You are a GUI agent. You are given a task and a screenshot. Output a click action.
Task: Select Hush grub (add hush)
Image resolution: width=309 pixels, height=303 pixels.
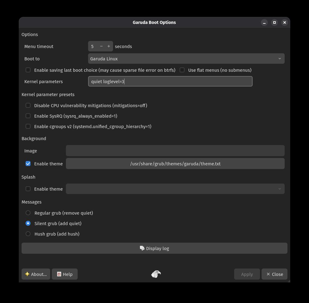(x=28, y=234)
